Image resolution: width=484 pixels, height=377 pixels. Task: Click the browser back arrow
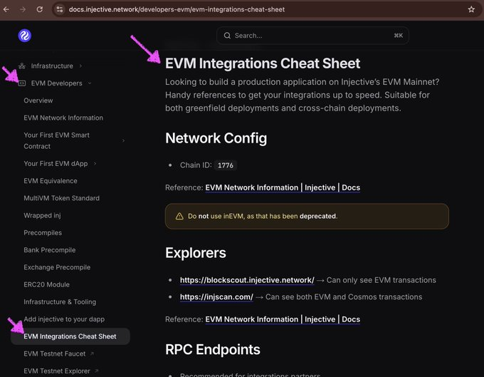pyautogui.click(x=6, y=9)
